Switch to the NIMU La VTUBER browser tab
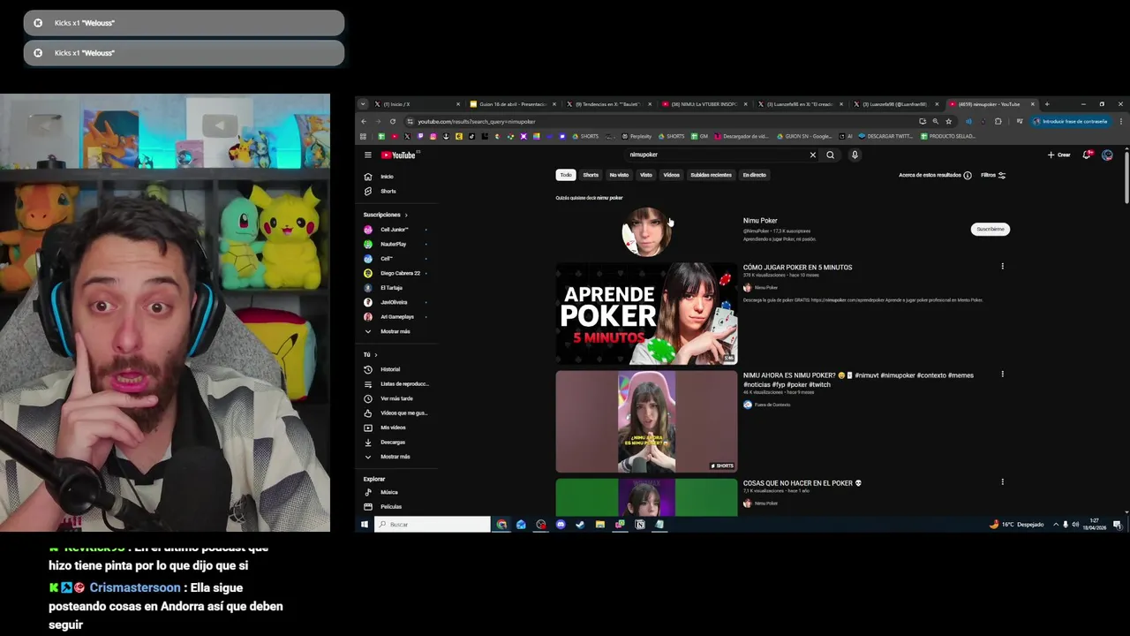This screenshot has height=636, width=1130. [704, 104]
